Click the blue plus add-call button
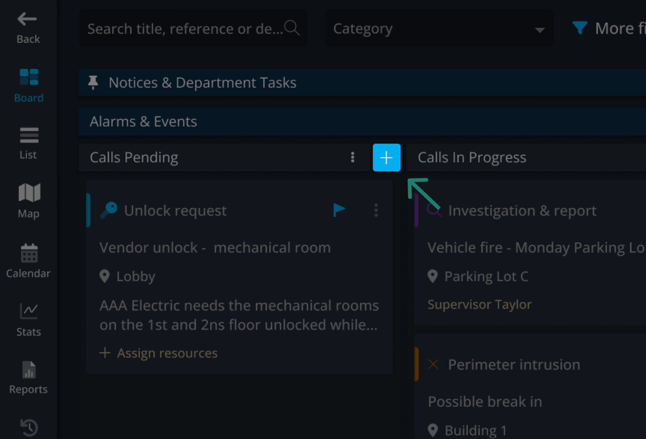 click(386, 157)
